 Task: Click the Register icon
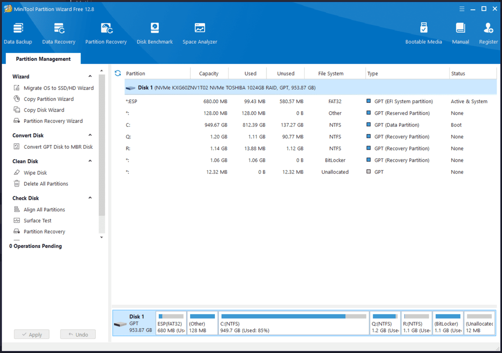(488, 29)
